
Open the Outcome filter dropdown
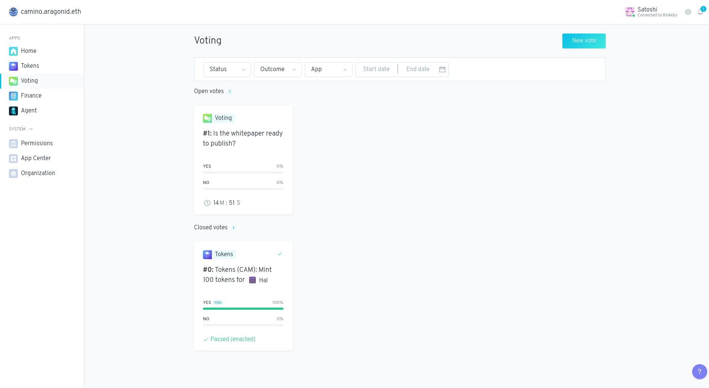[277, 69]
